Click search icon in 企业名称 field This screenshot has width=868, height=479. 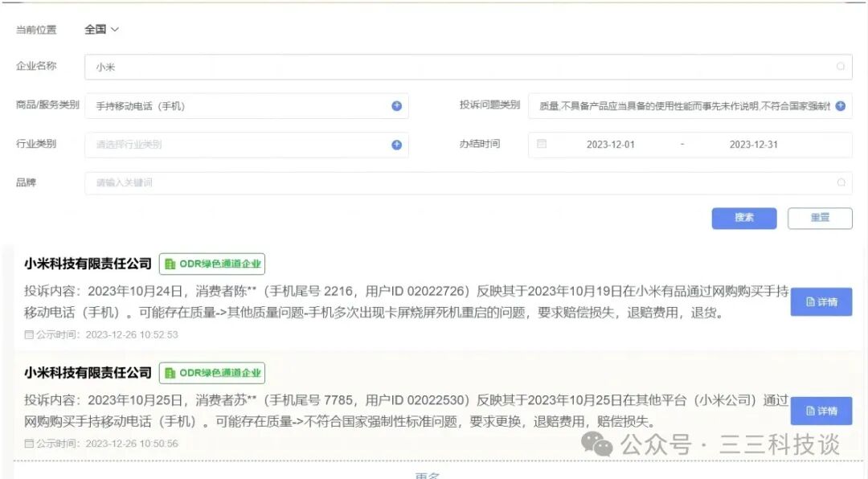tap(841, 67)
